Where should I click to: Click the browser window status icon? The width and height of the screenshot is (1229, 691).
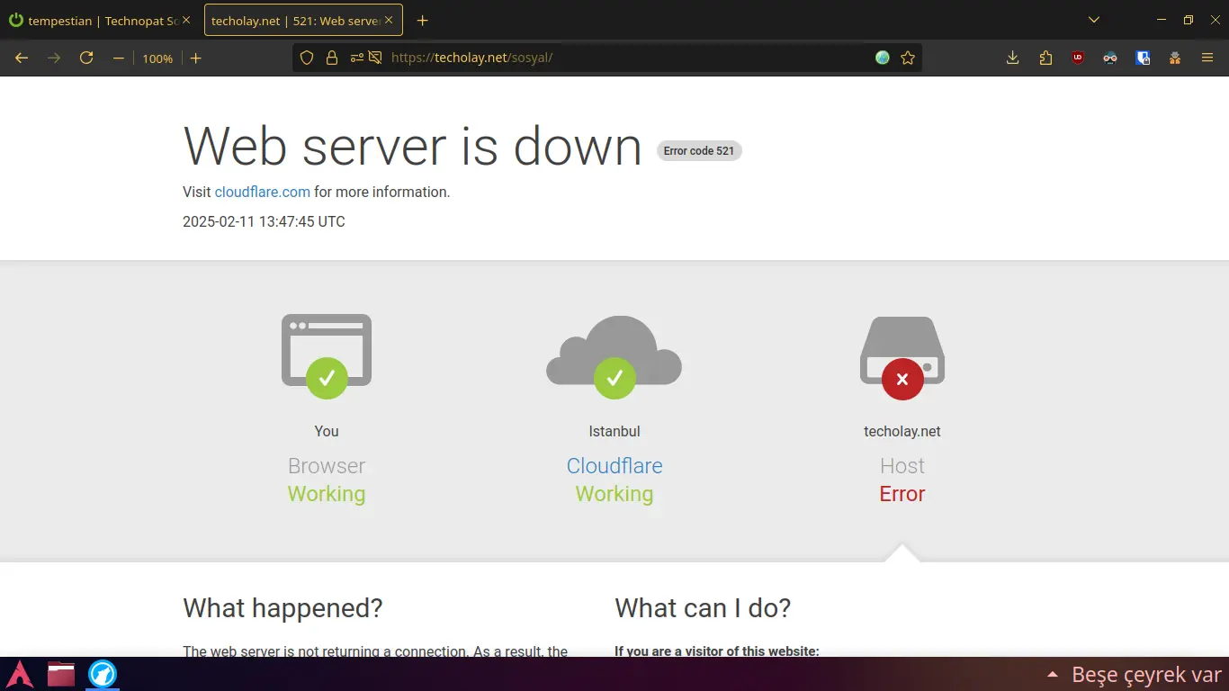point(327,355)
